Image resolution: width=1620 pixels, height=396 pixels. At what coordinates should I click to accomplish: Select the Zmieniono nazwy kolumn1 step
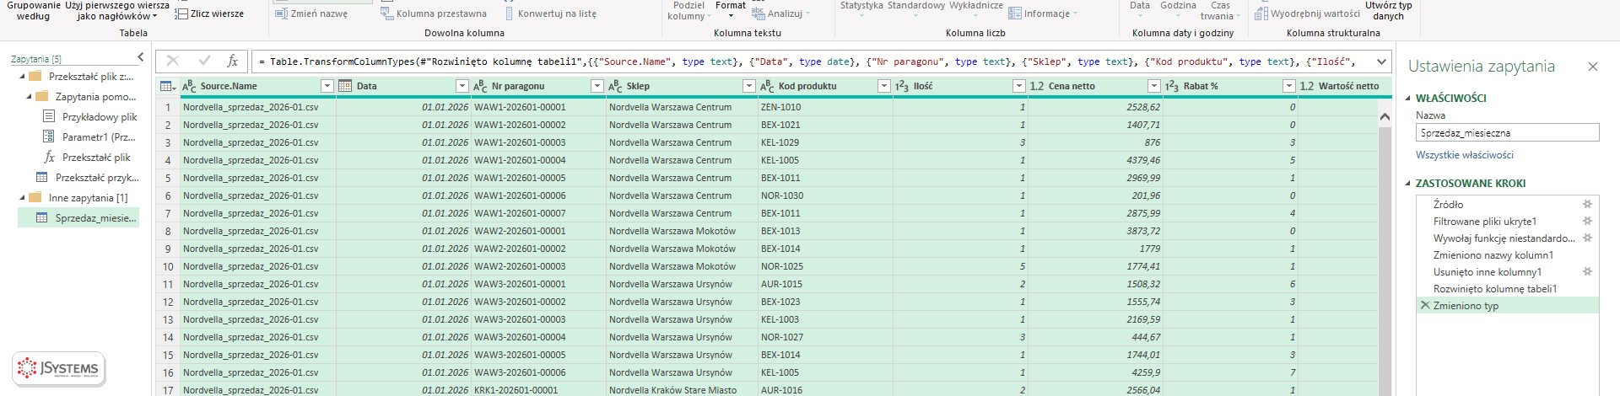tap(1508, 254)
